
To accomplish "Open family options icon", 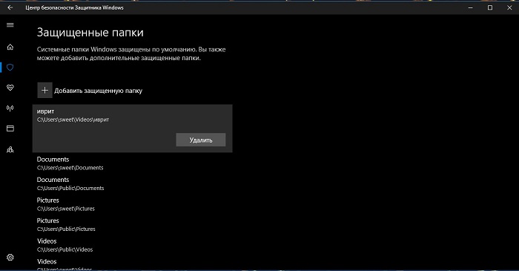I will tap(10, 149).
